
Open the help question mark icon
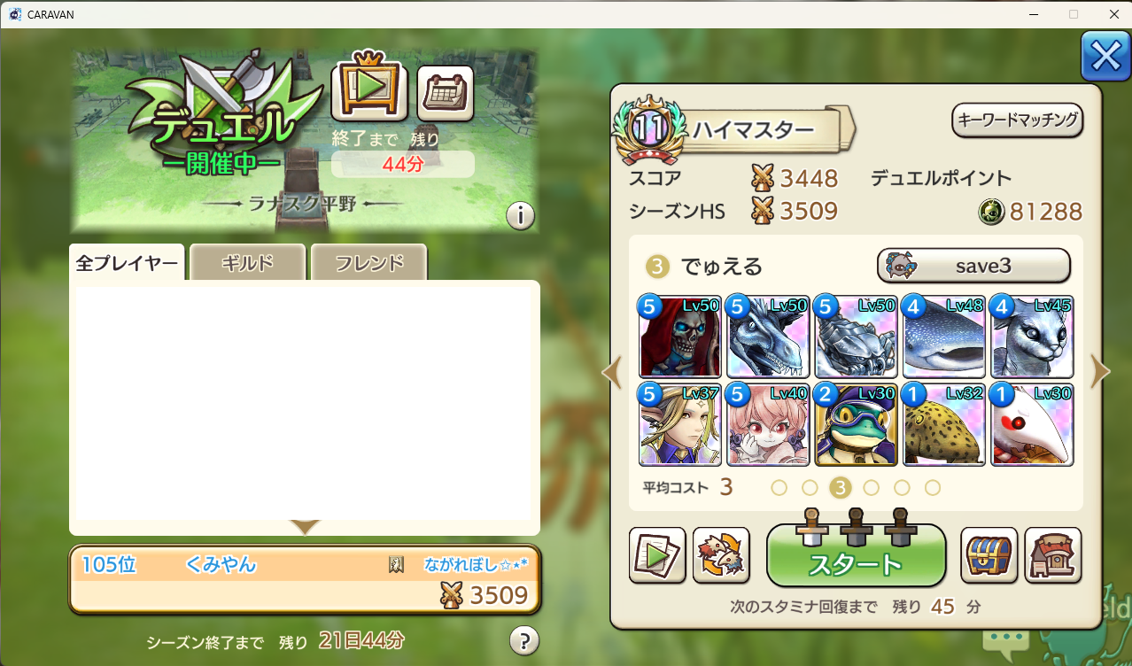[x=524, y=640]
